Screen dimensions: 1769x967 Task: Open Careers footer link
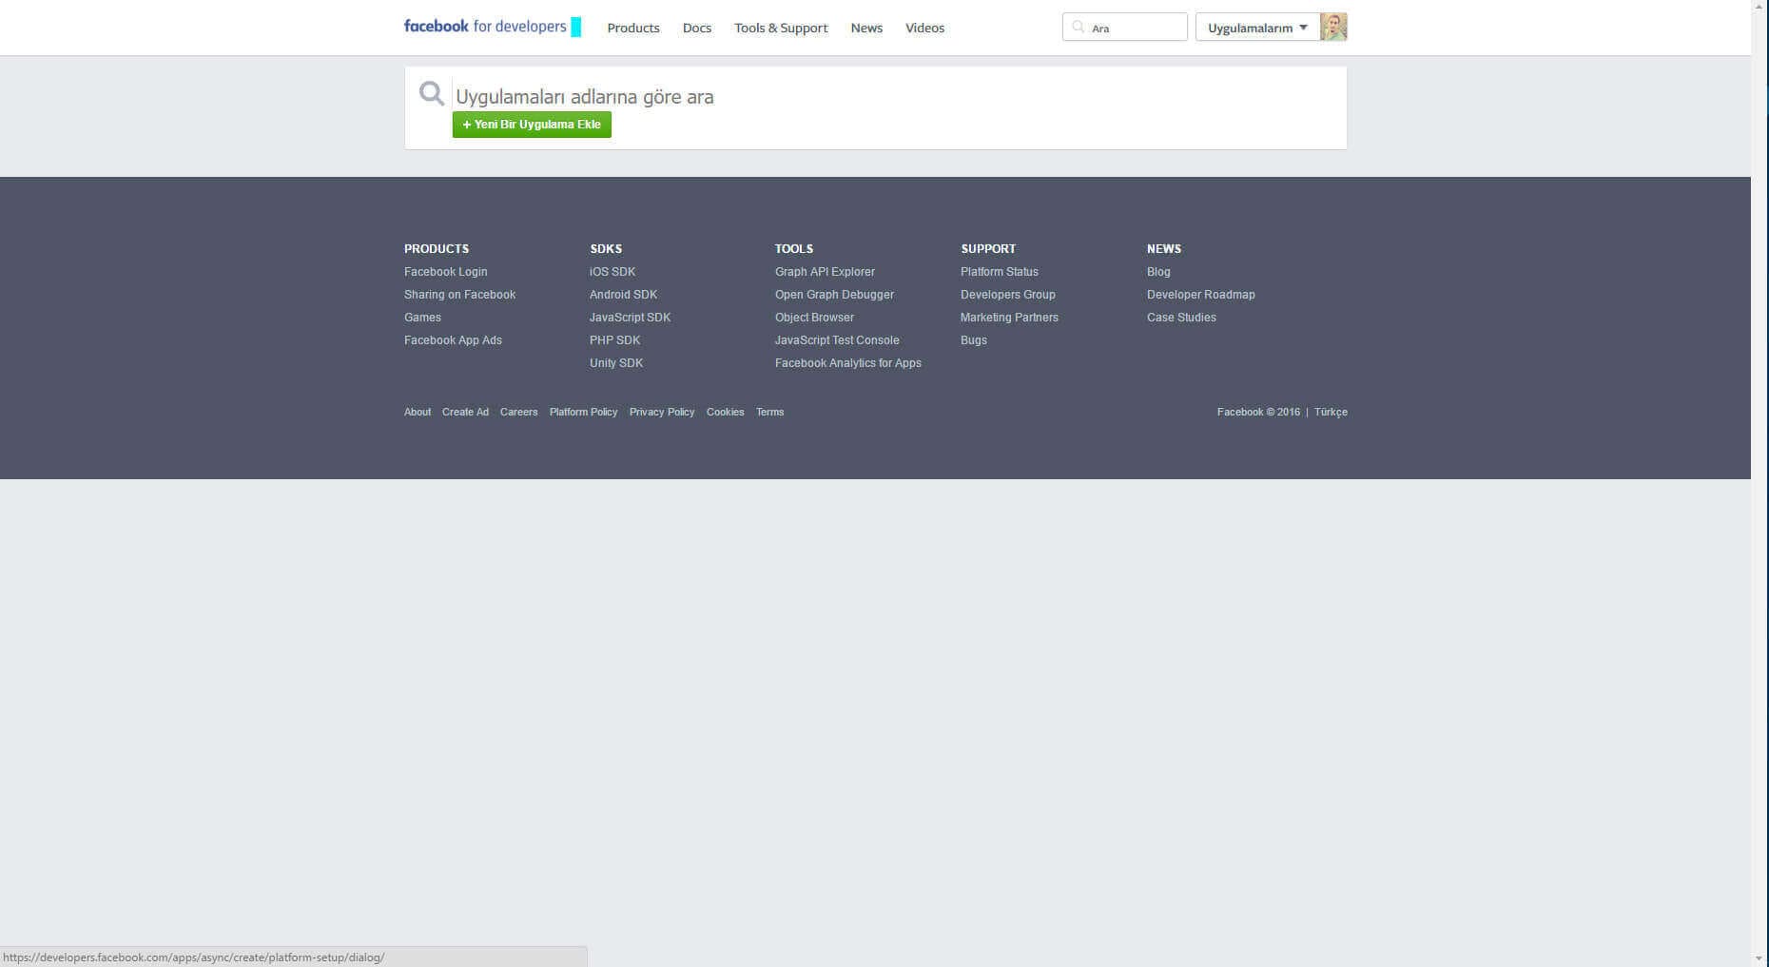(518, 412)
